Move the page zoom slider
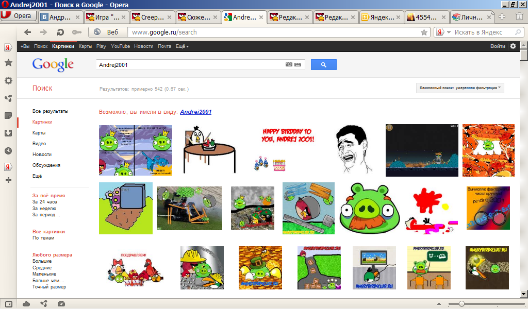 click(x=462, y=304)
